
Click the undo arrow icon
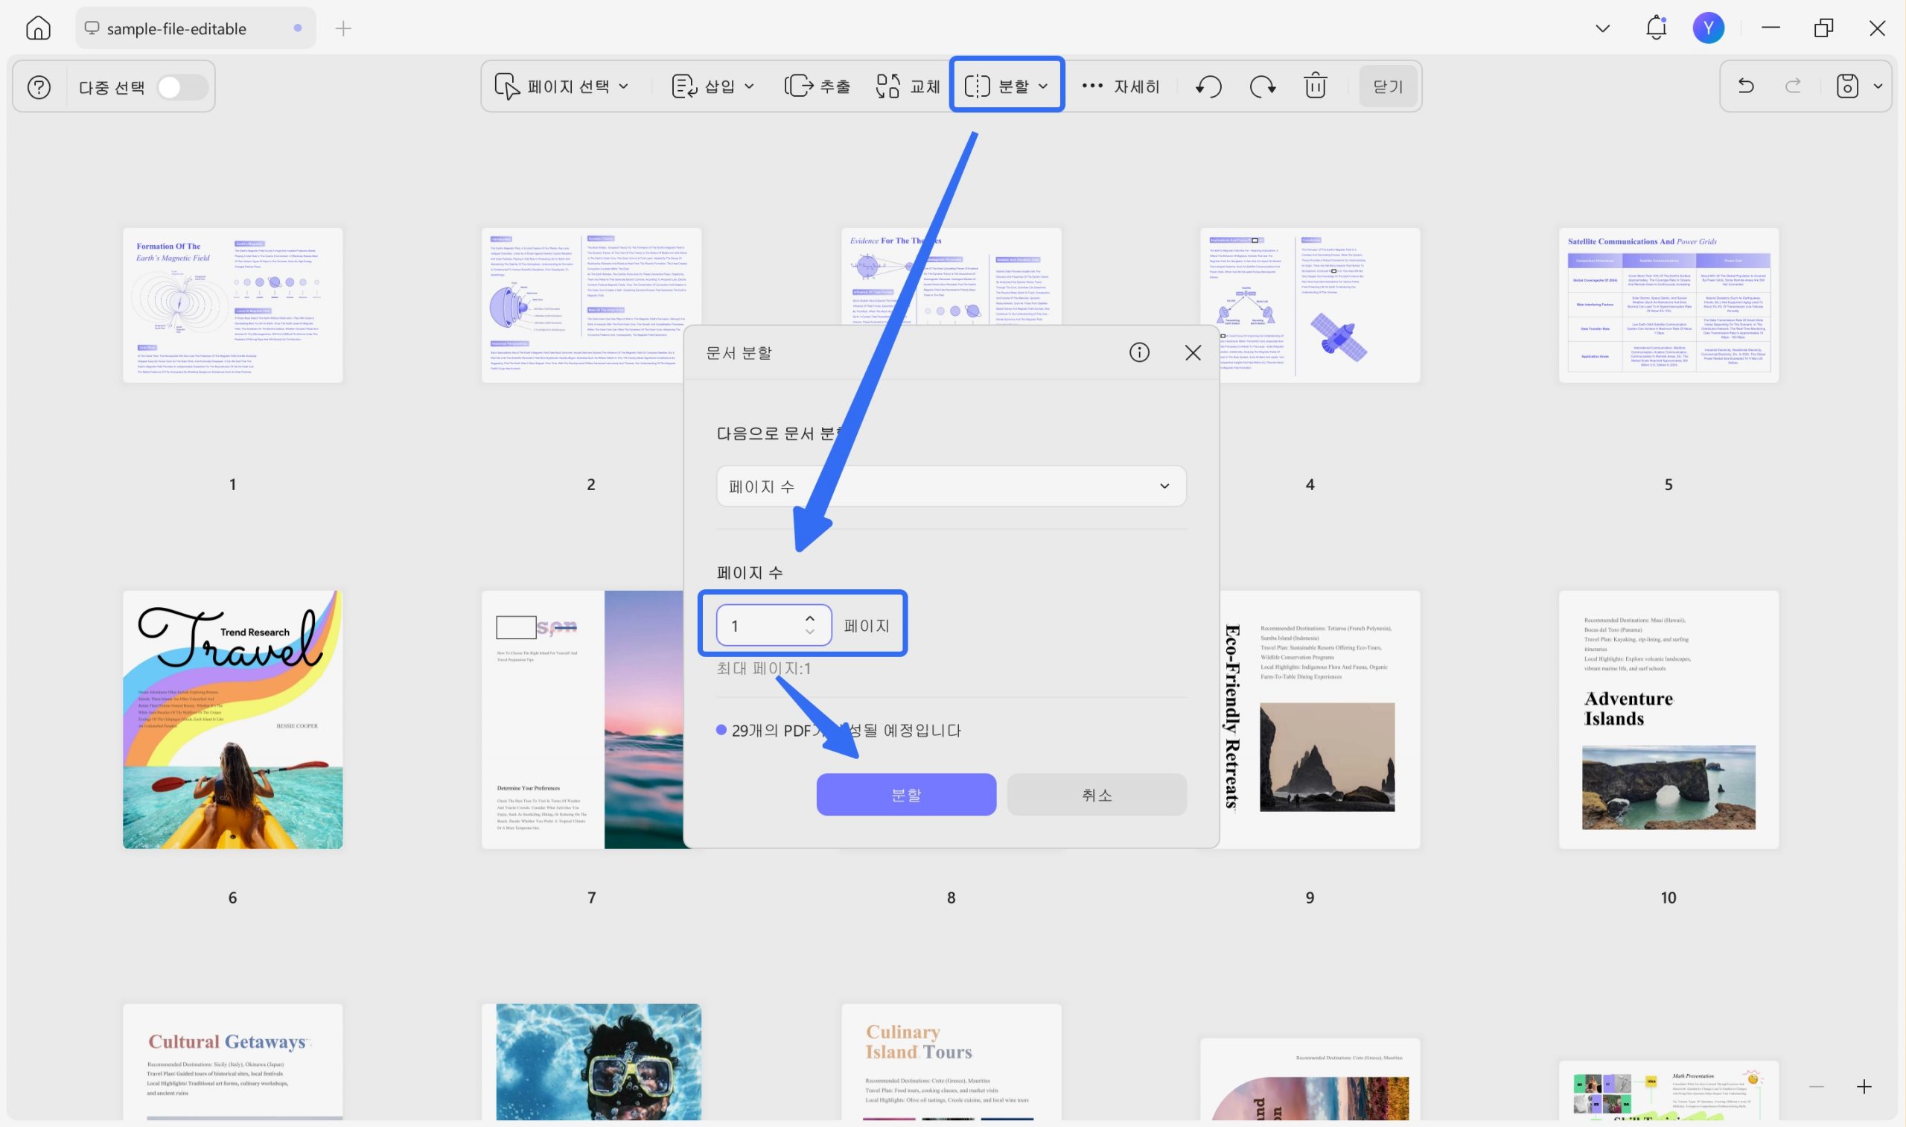1746,86
